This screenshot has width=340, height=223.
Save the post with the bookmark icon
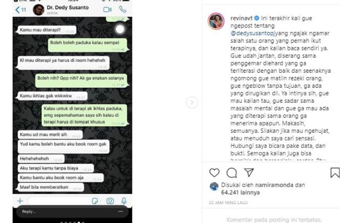335,173
